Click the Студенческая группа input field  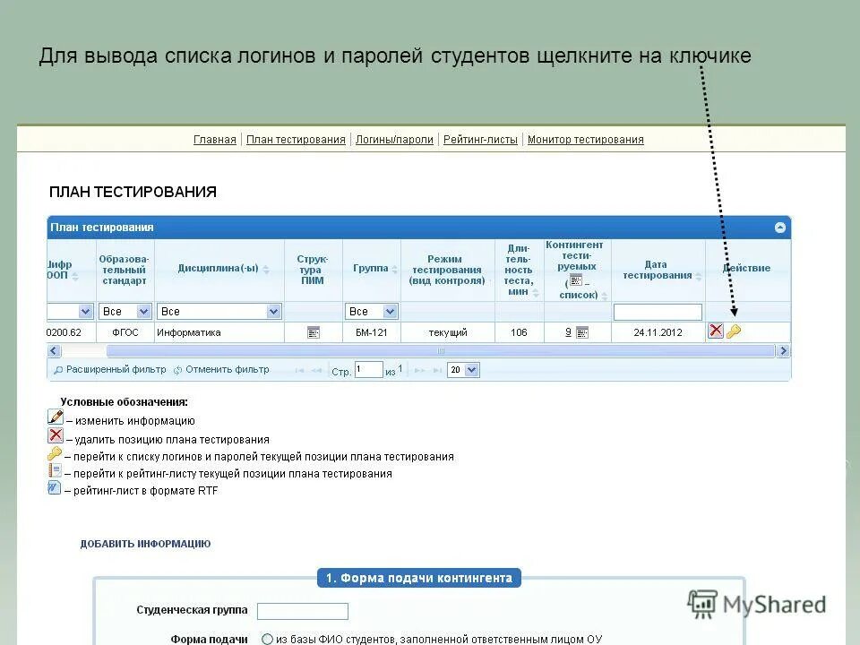click(x=302, y=611)
